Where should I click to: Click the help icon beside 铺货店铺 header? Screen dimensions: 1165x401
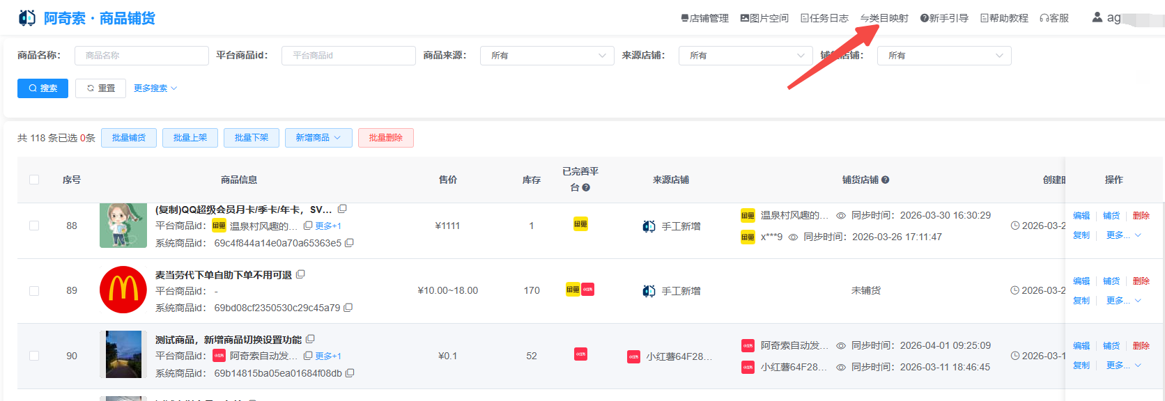point(886,180)
